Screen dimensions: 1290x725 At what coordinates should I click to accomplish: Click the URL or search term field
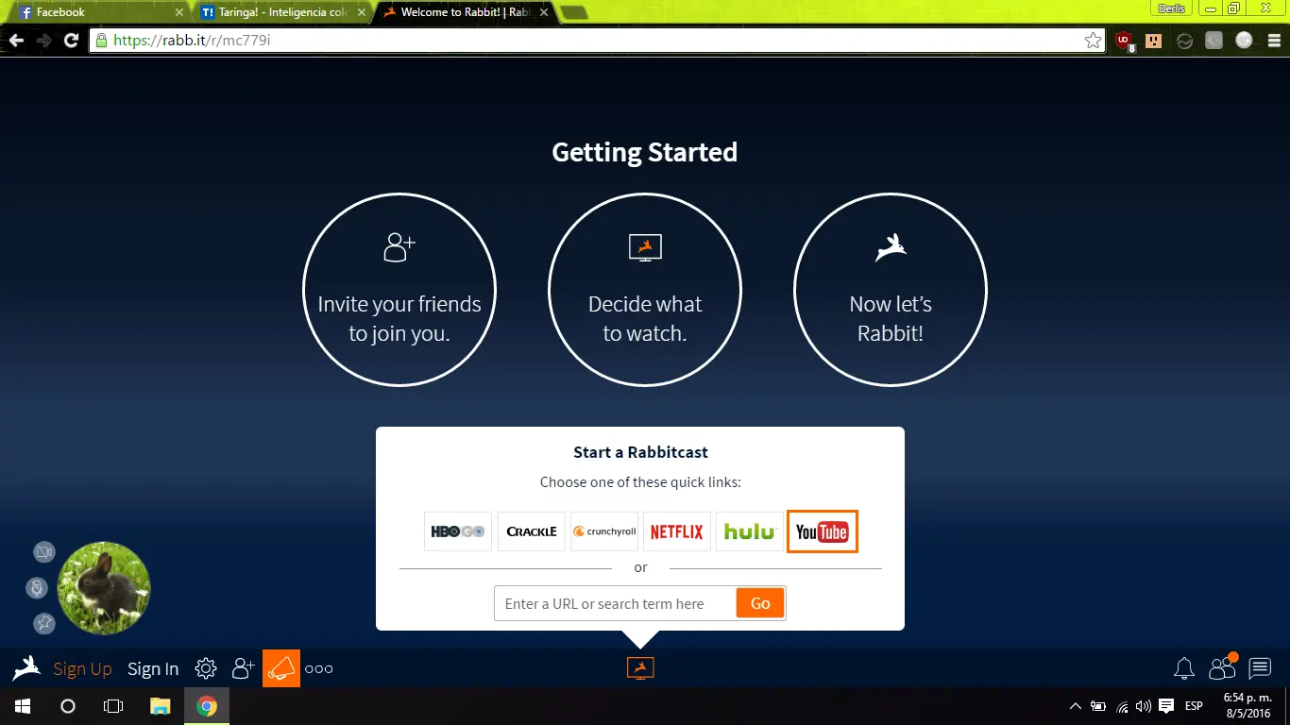[615, 603]
